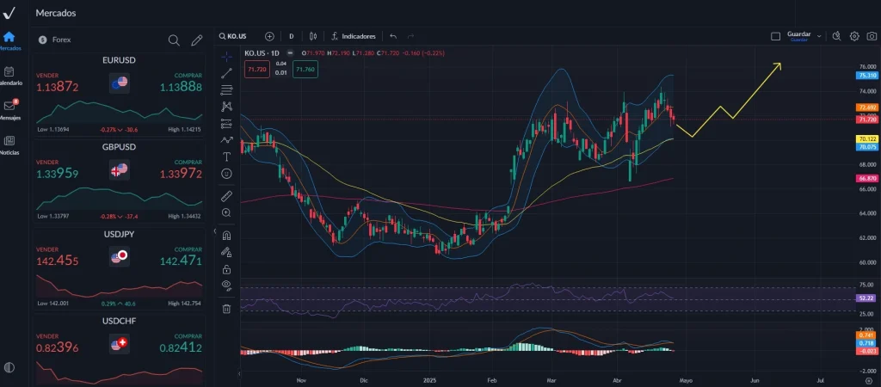Open the candlestick chart type selector

[x=313, y=36]
